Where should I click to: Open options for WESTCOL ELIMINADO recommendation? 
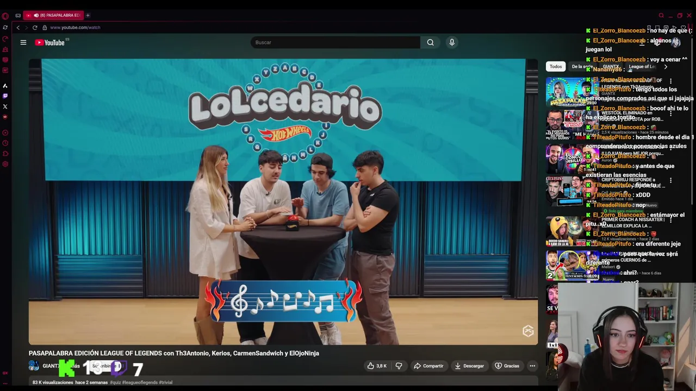(670, 114)
